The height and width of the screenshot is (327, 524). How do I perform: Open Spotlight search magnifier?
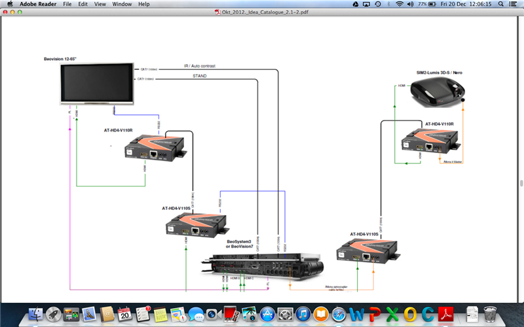[500, 4]
